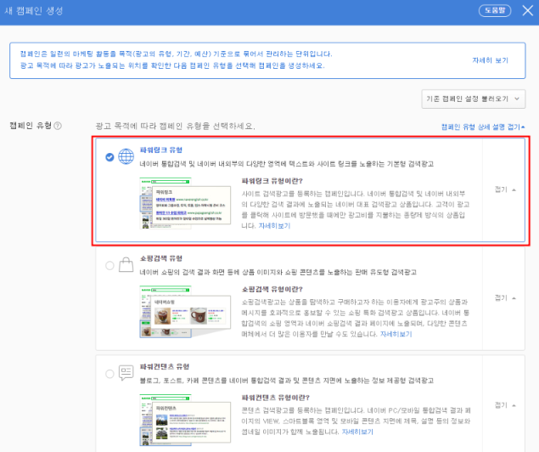Click the globe icon for 파워링크 유형
Image resolution: width=539 pixels, height=452 pixels.
pos(126,156)
